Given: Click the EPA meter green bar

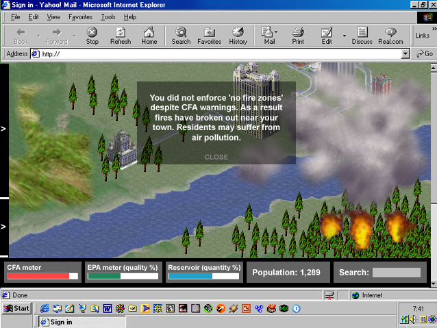Looking at the screenshot, I should coord(104,276).
